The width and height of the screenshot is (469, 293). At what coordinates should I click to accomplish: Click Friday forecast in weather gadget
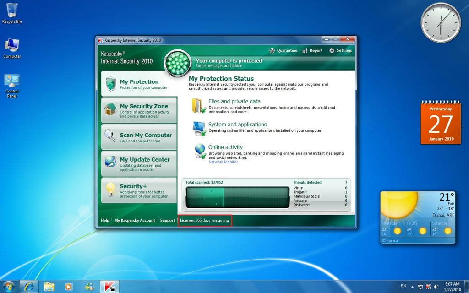(x=417, y=229)
